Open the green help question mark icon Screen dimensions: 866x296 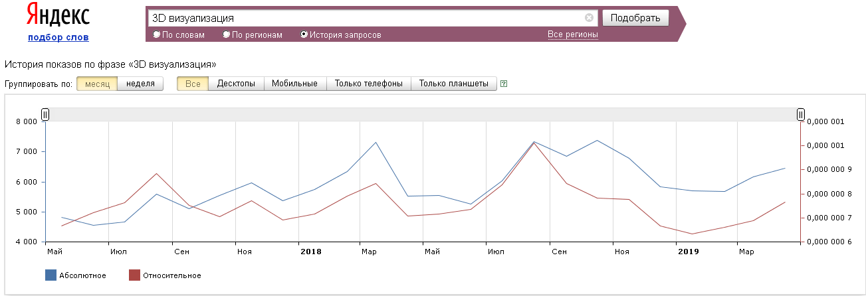point(504,84)
